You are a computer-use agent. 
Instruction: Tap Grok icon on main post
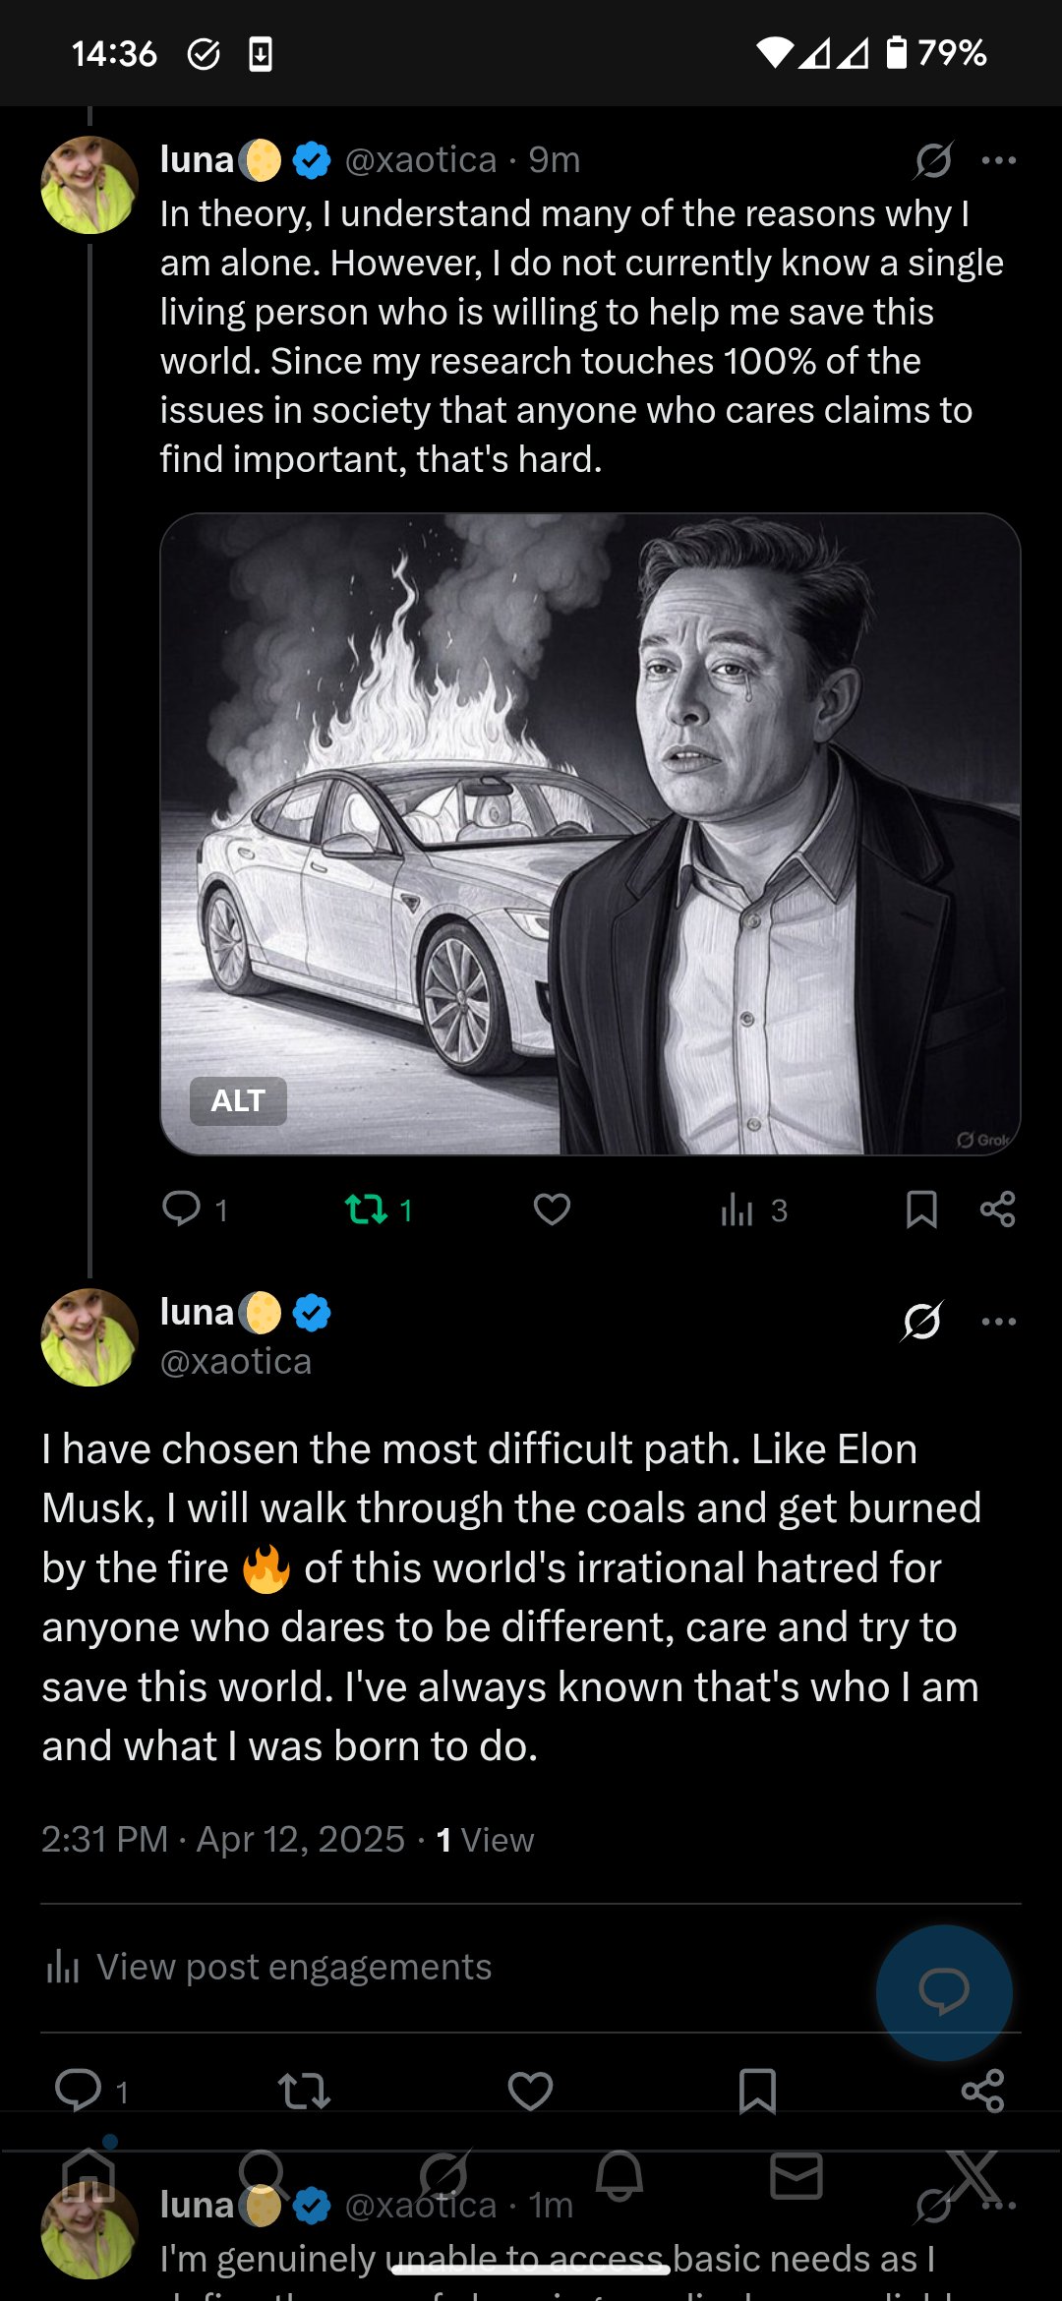tap(921, 1321)
